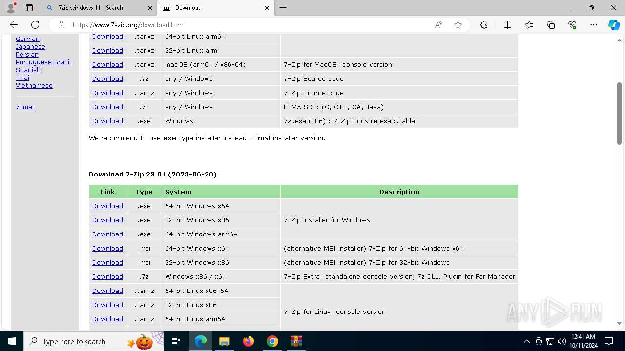
Task: Open the notifications center icon
Action: click(x=609, y=341)
